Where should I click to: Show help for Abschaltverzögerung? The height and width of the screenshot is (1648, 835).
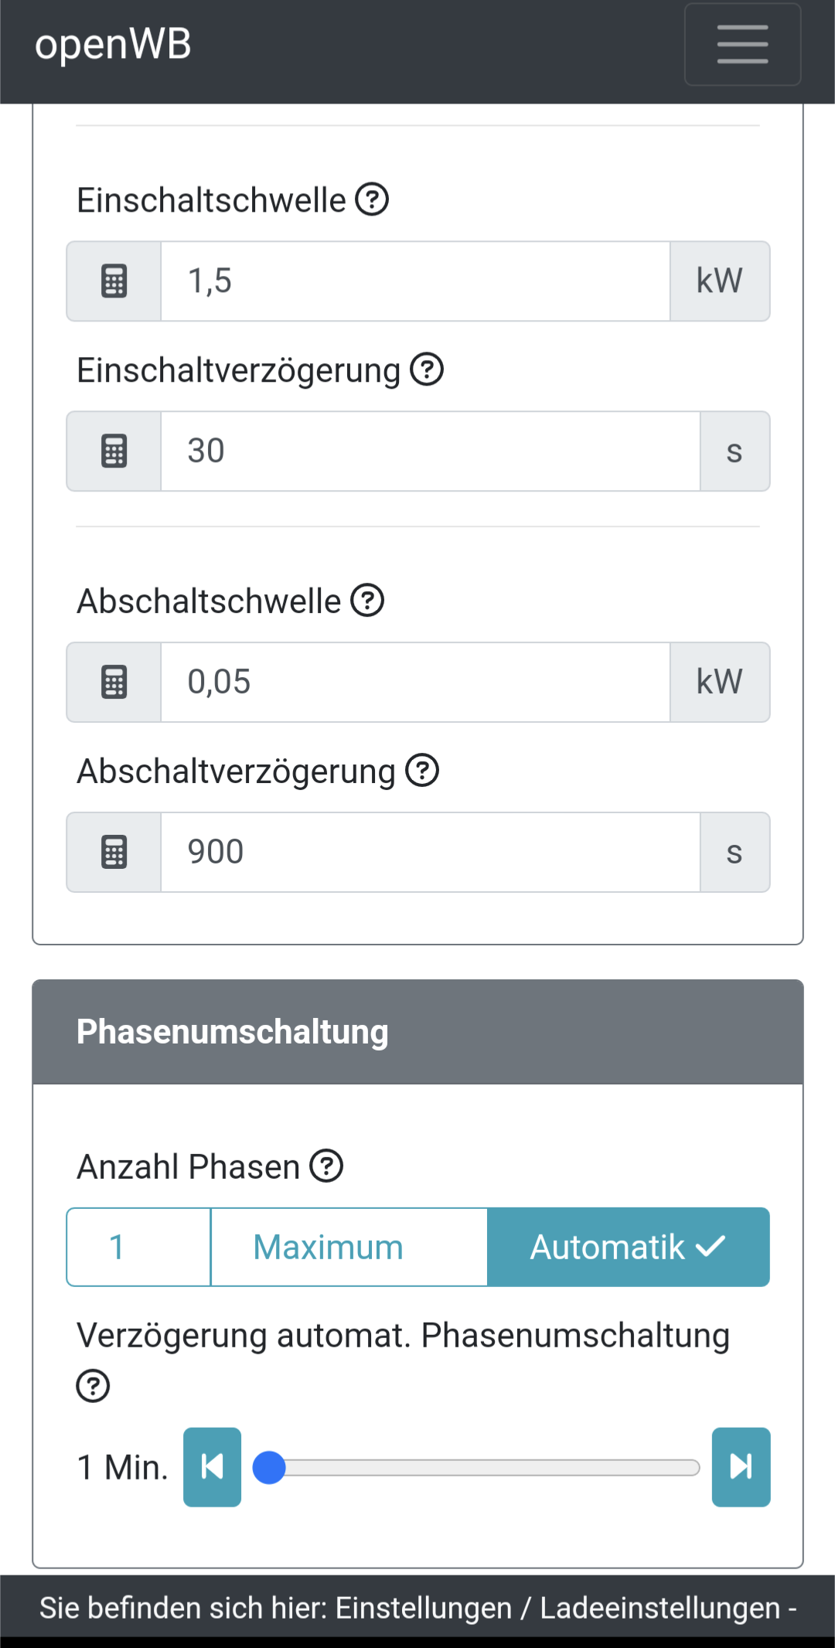tap(422, 771)
